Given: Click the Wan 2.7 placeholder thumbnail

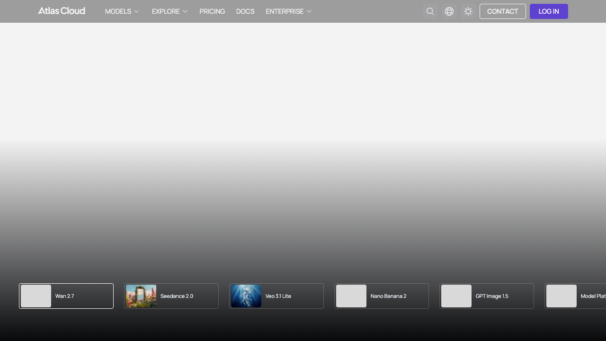Looking at the screenshot, I should [36, 296].
